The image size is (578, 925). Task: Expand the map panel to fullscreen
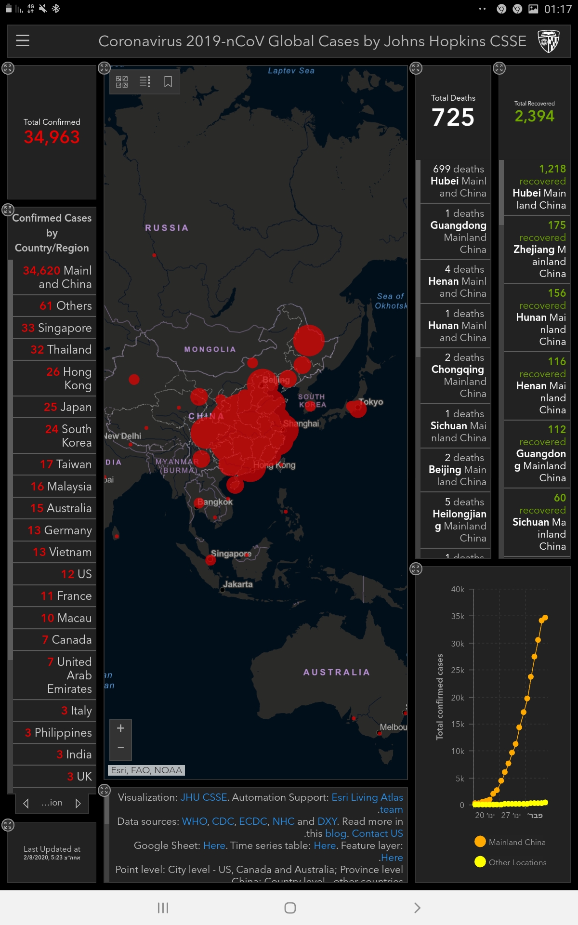(x=104, y=68)
